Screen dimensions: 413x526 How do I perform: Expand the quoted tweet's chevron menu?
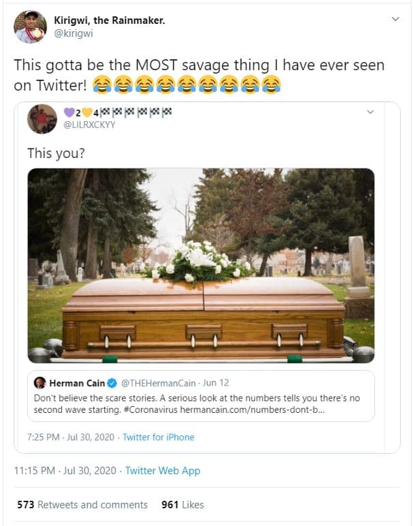click(371, 111)
